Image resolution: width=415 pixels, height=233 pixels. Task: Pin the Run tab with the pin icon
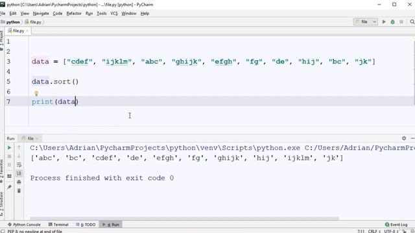tap(9, 187)
